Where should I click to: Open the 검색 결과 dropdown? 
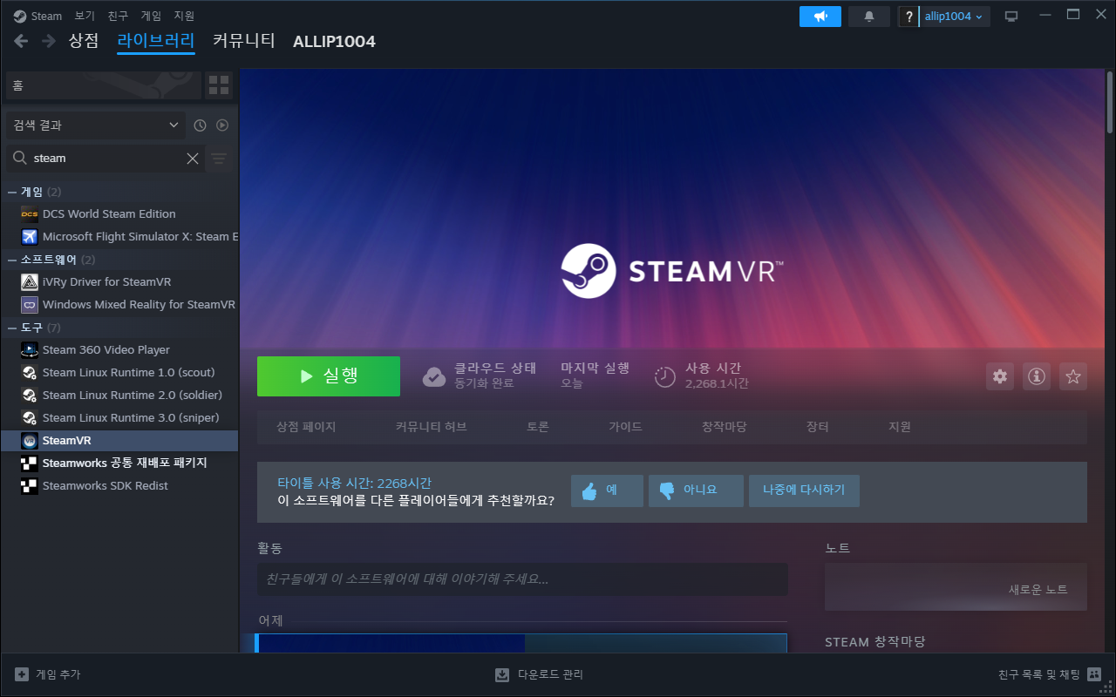pos(94,125)
